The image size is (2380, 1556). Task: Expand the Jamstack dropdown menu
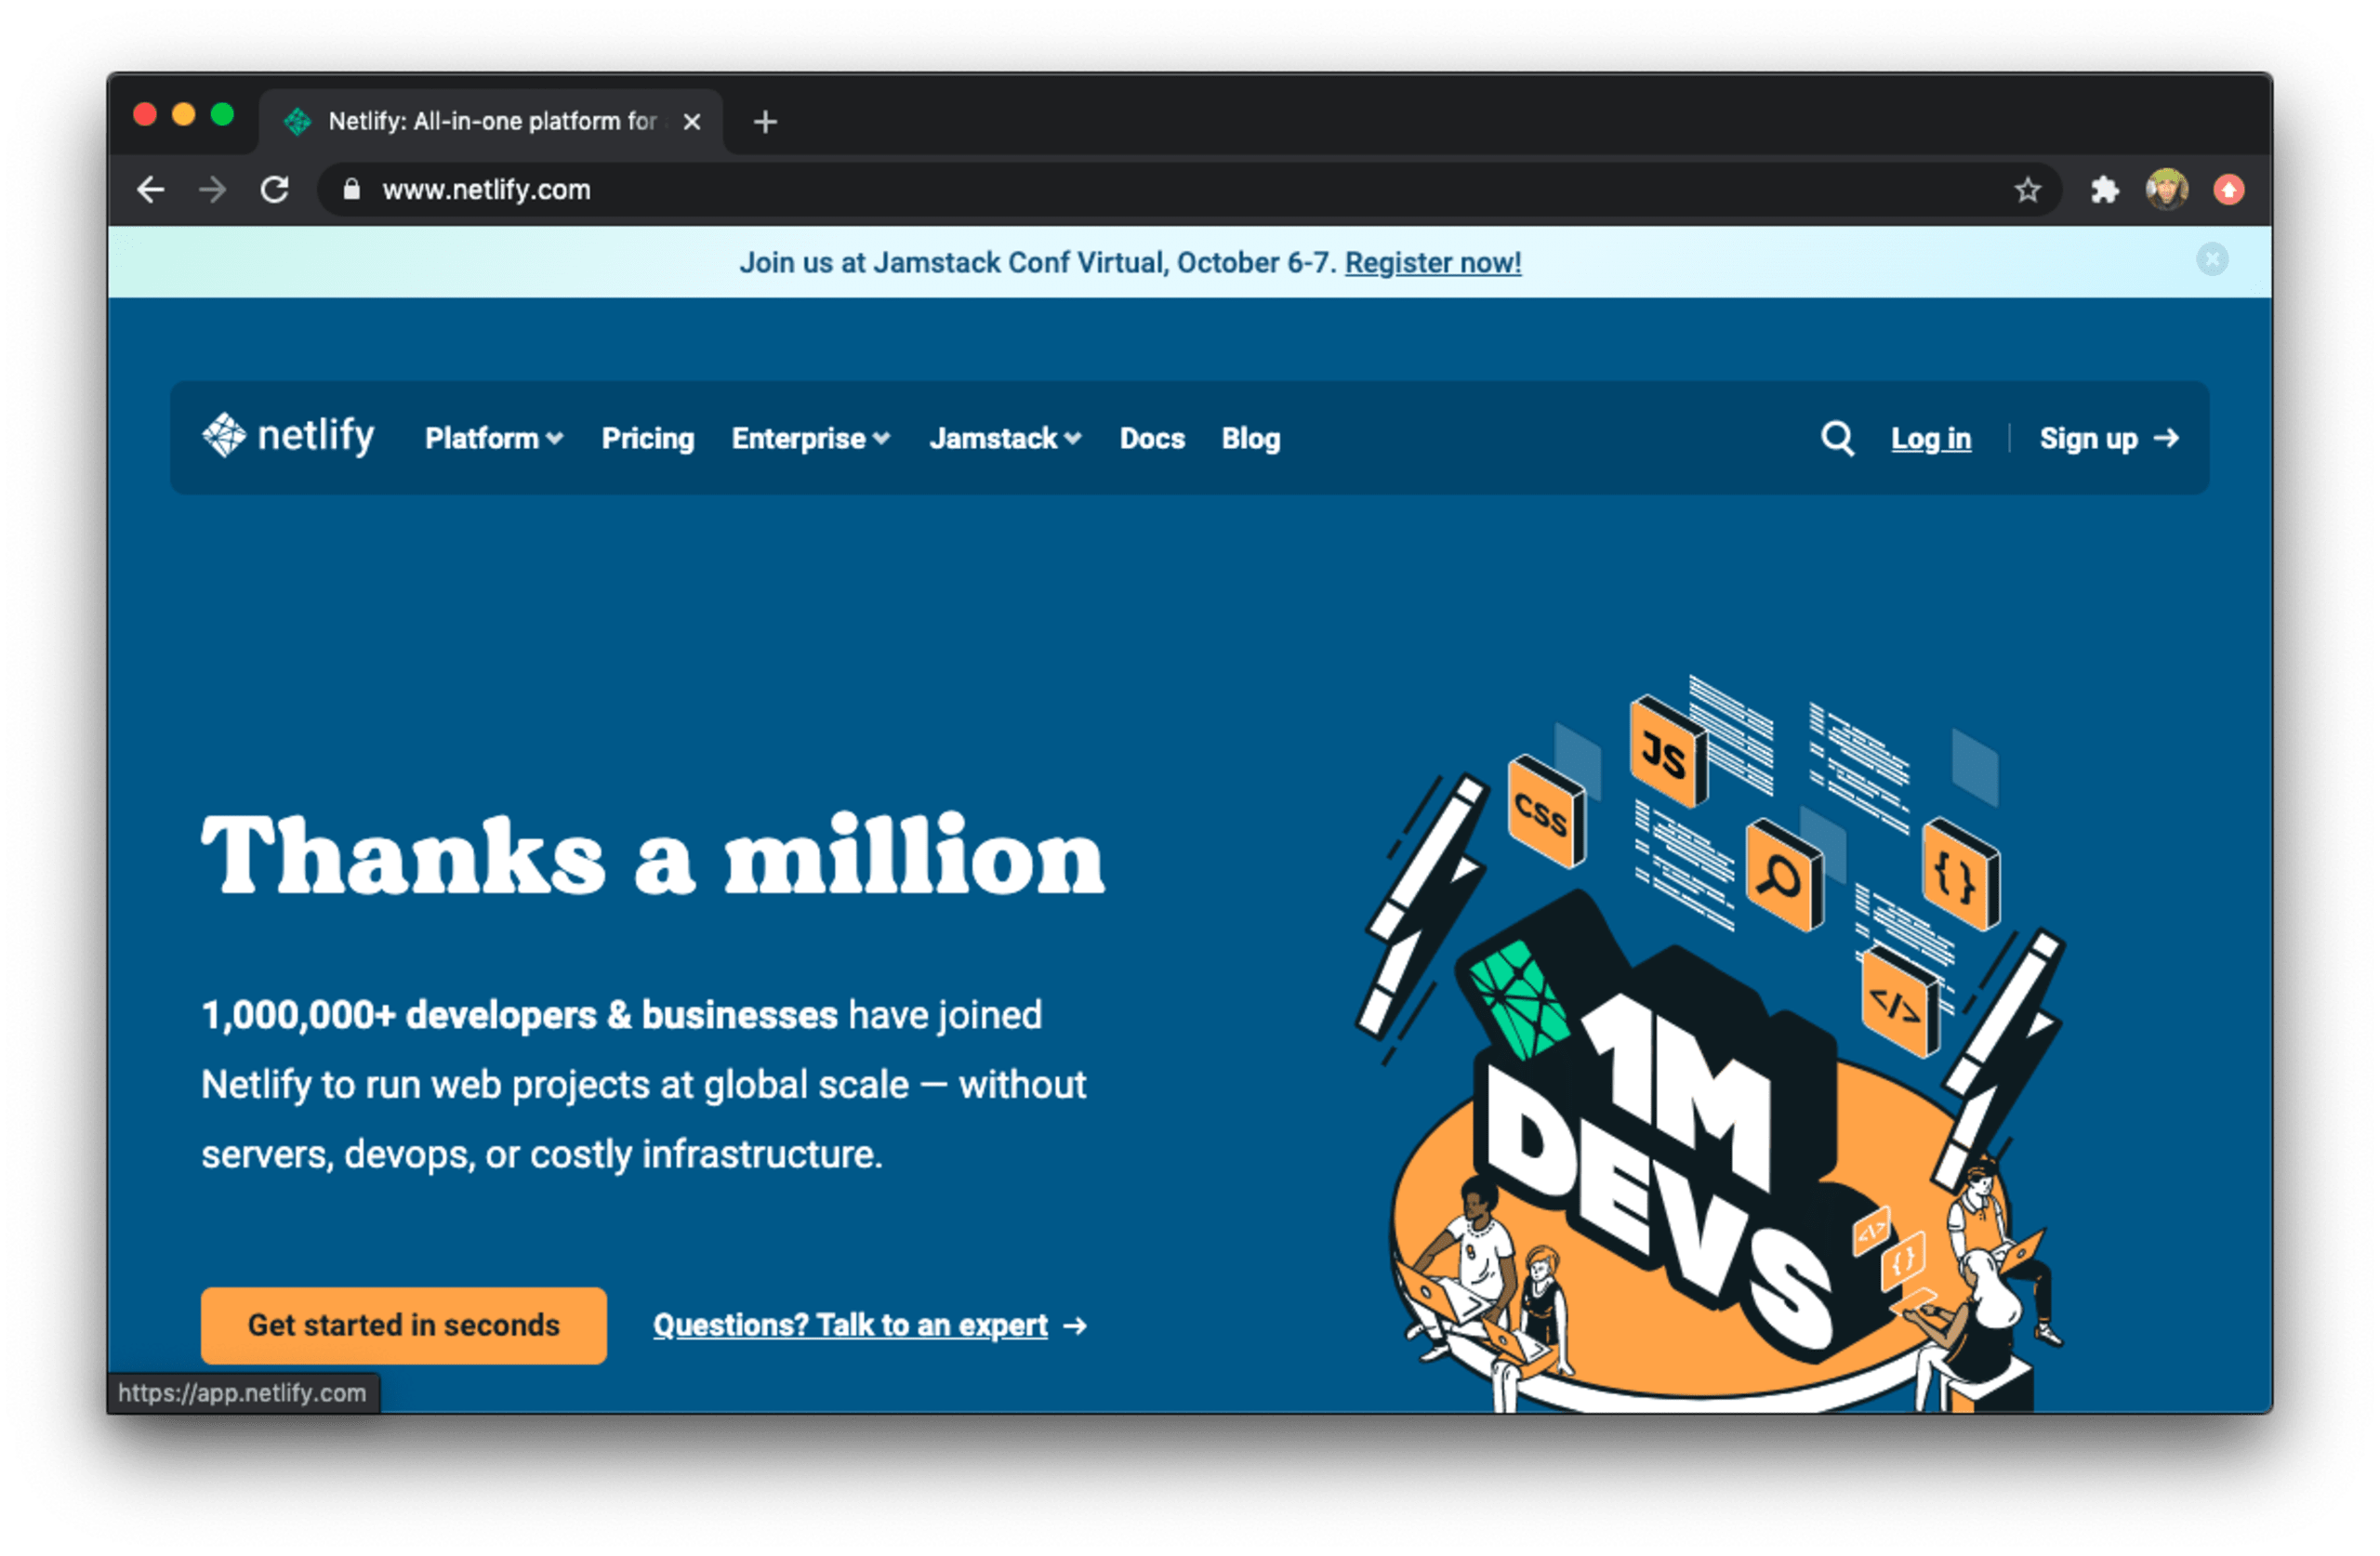[1005, 438]
